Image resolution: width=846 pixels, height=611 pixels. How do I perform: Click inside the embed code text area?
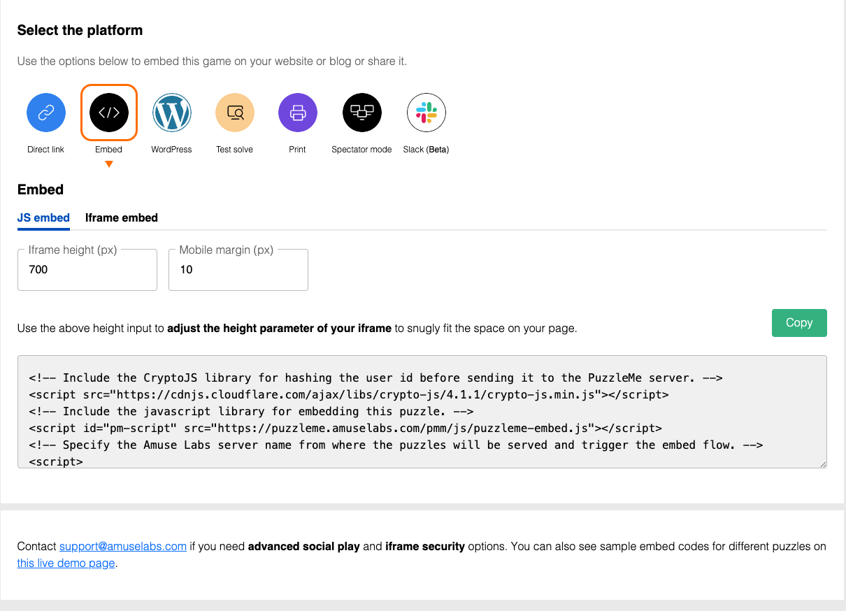pyautogui.click(x=422, y=412)
